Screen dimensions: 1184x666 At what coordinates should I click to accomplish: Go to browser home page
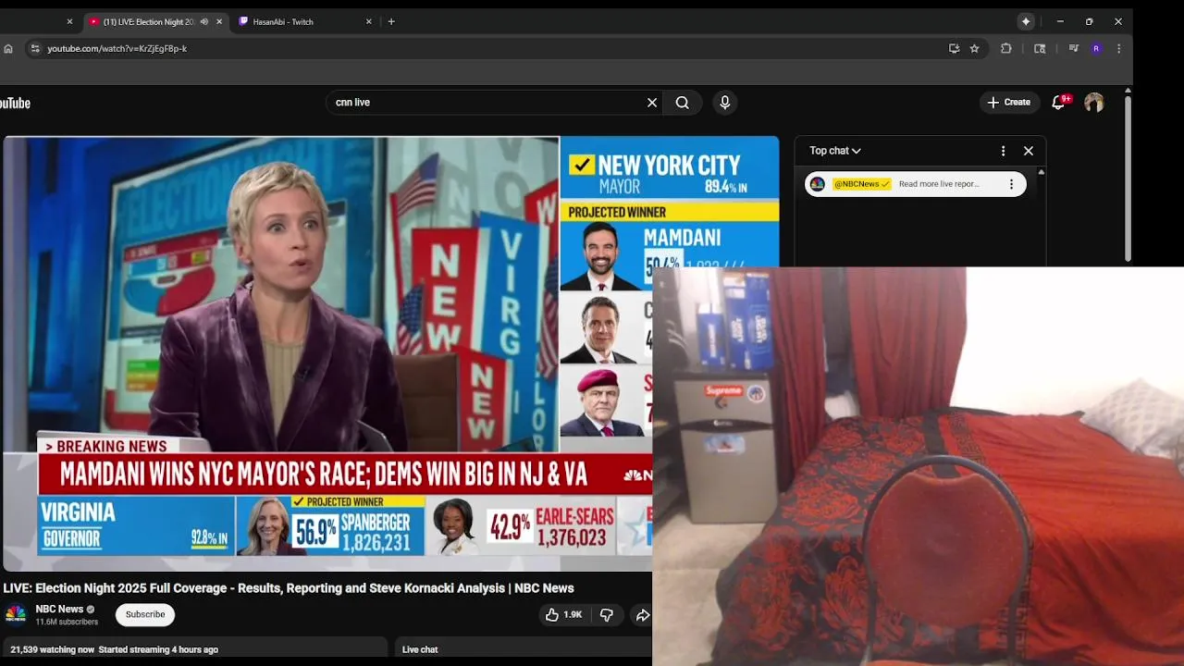7,48
